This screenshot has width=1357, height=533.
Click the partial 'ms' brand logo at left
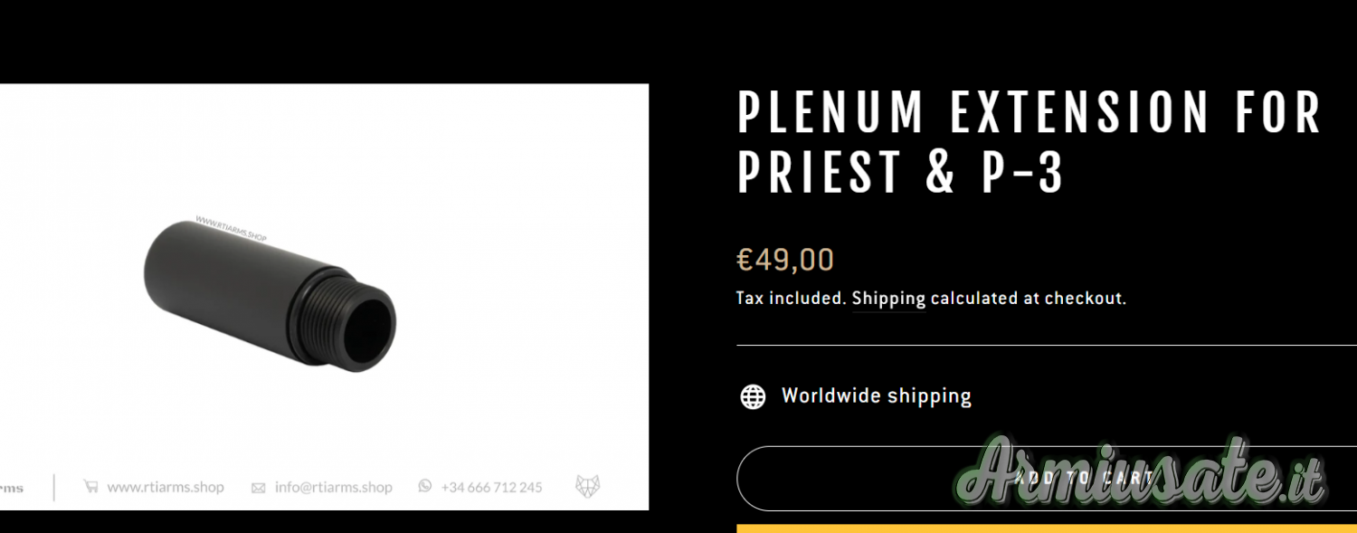[11, 488]
